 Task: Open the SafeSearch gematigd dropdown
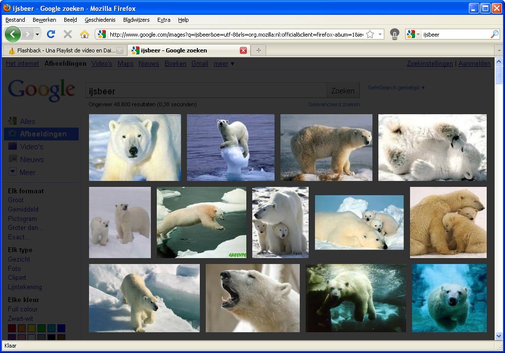click(x=396, y=88)
